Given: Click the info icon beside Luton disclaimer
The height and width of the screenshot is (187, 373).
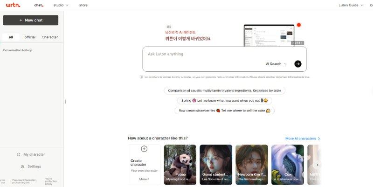Looking at the screenshot, I should point(141,77).
